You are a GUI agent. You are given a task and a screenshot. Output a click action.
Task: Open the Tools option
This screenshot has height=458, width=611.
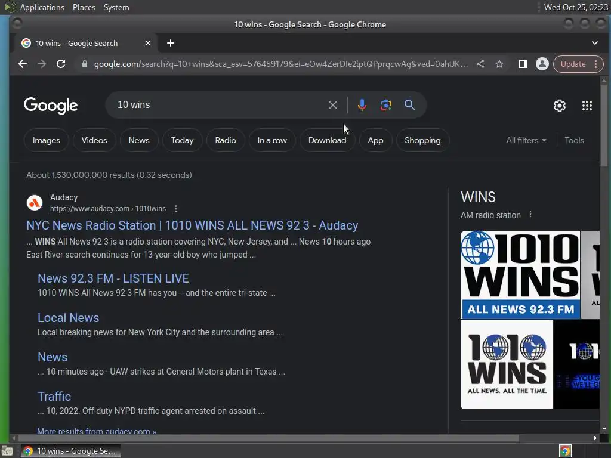(x=574, y=140)
